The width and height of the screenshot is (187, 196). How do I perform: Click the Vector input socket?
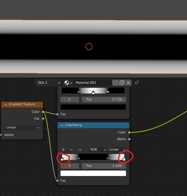coord(1,135)
